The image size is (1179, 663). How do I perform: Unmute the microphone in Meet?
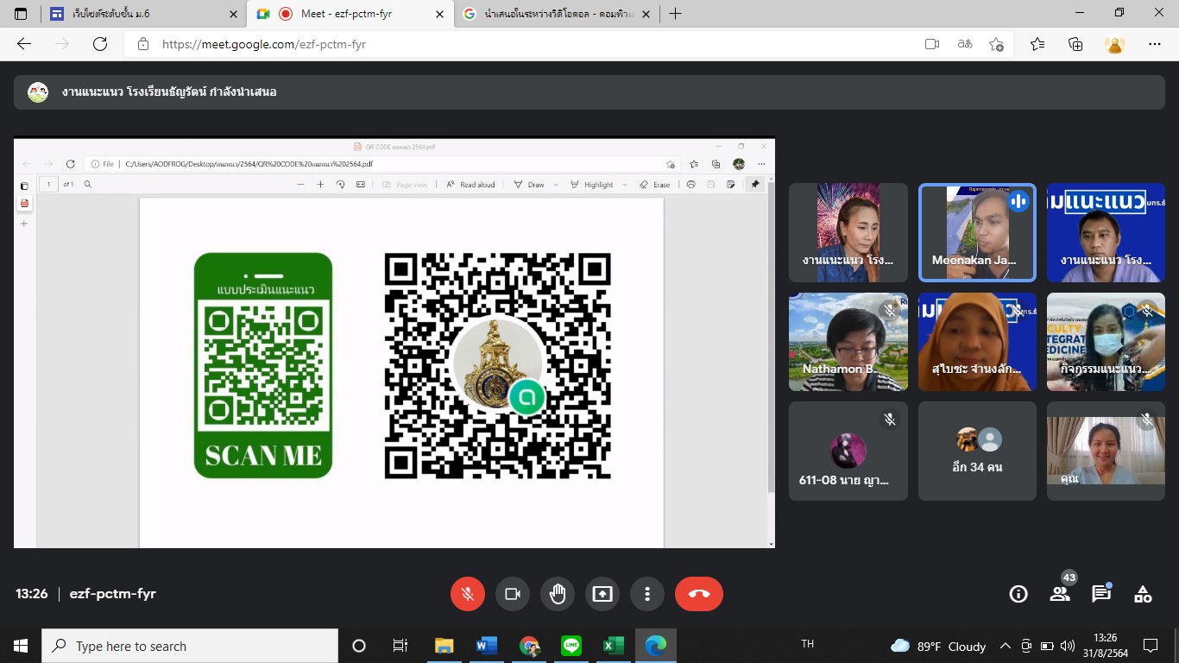[468, 594]
